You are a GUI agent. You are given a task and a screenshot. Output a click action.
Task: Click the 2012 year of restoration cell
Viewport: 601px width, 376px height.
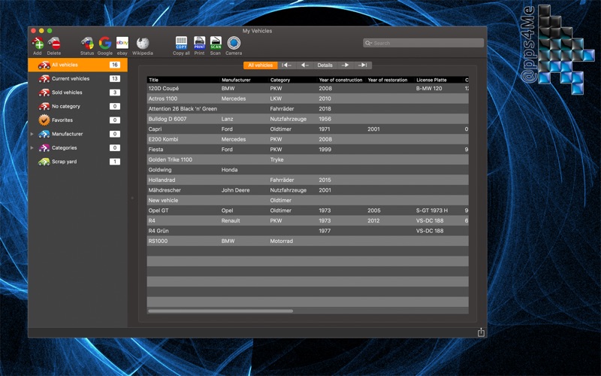coord(373,220)
